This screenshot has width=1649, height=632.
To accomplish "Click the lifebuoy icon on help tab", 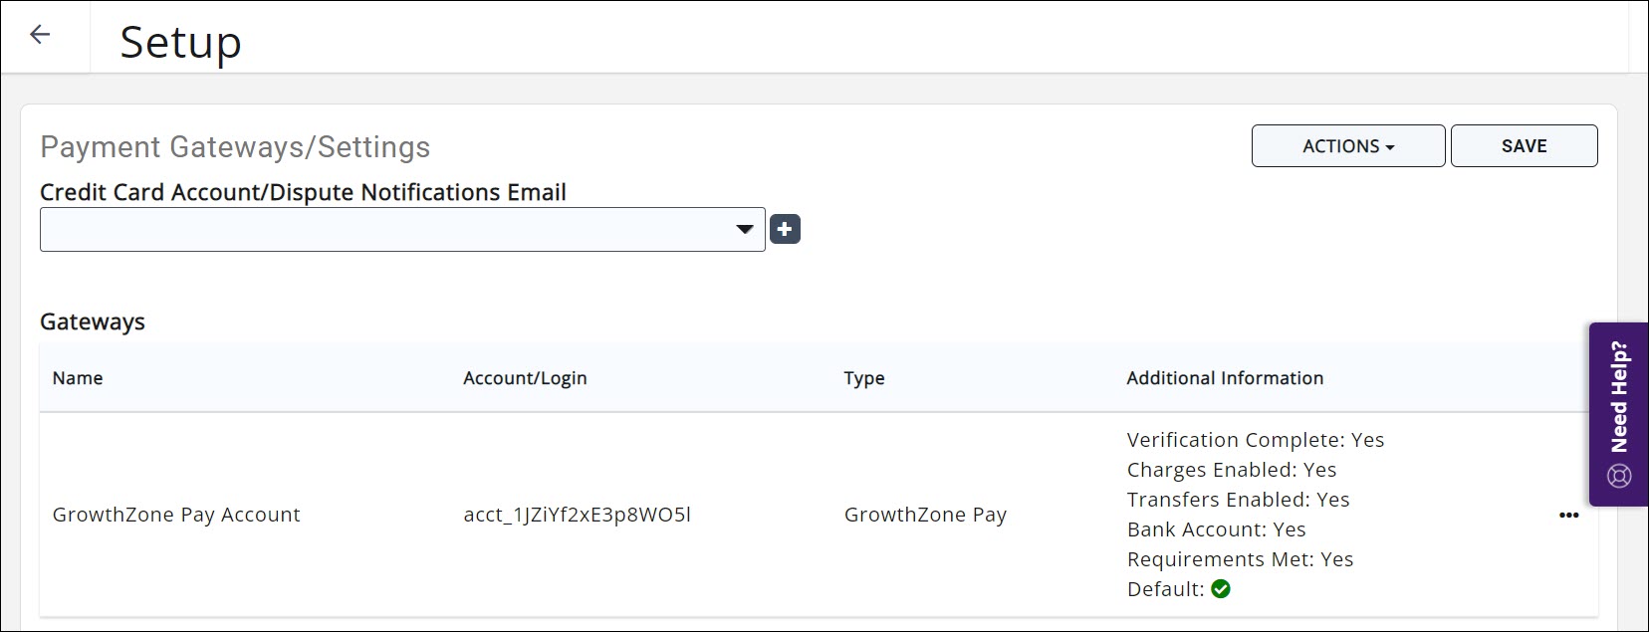I will point(1619,476).
